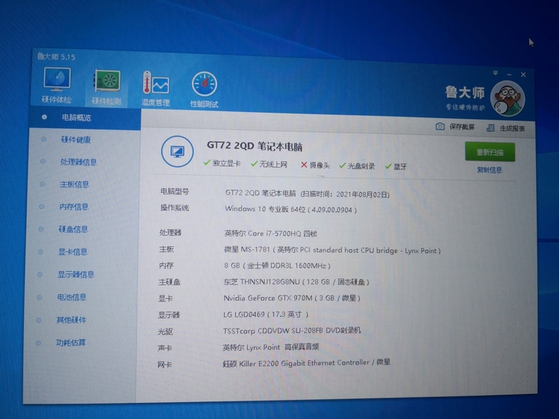Click the 操作系统 label
The image size is (559, 419).
[174, 208]
